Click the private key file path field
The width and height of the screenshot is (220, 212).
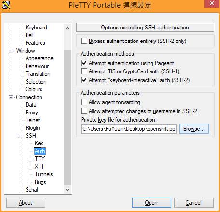point(129,129)
